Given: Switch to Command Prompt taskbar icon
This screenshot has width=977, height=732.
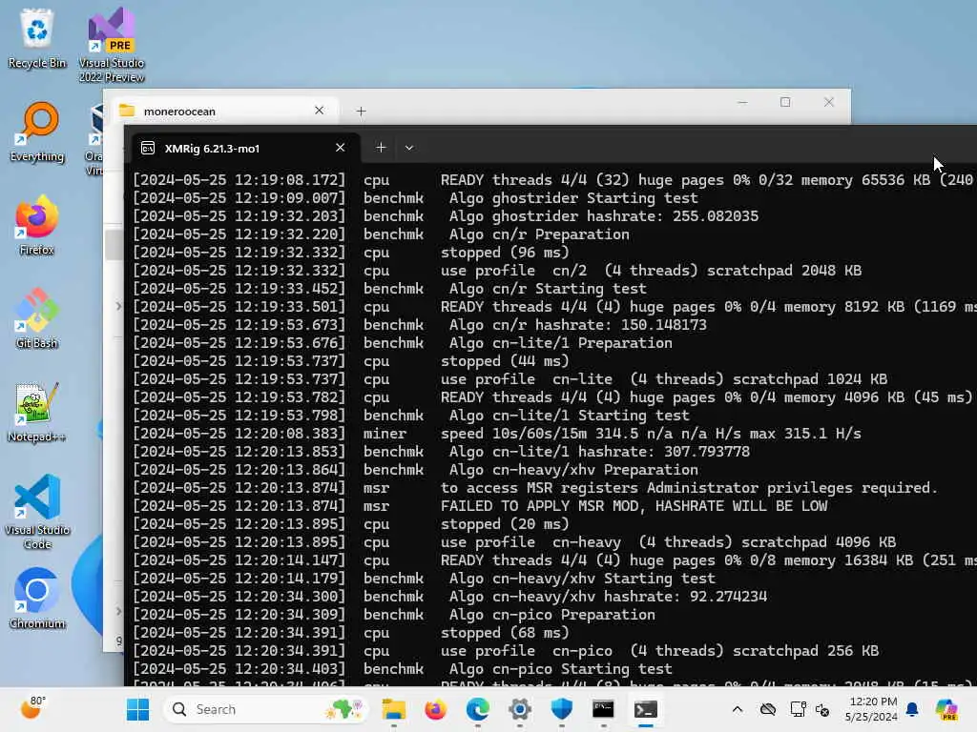Looking at the screenshot, I should point(603,709).
